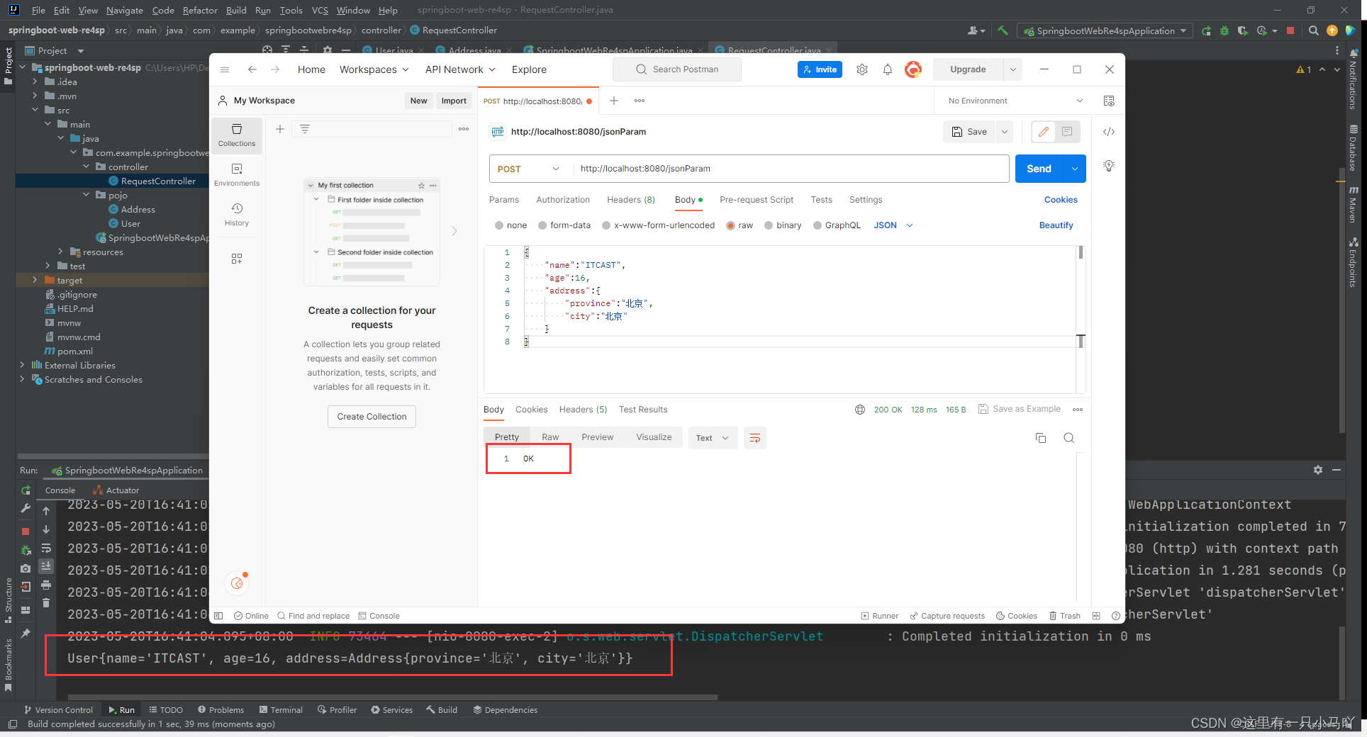1367x737 pixels.
Task: Click the Create Collection button
Action: (372, 417)
